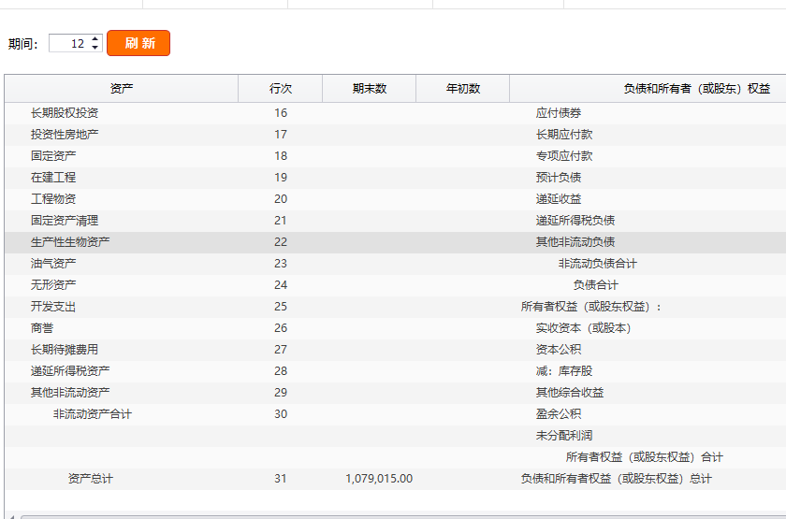The width and height of the screenshot is (786, 519).
Task: Click the horizontal scrollbar's left arrow
Action: point(10,515)
